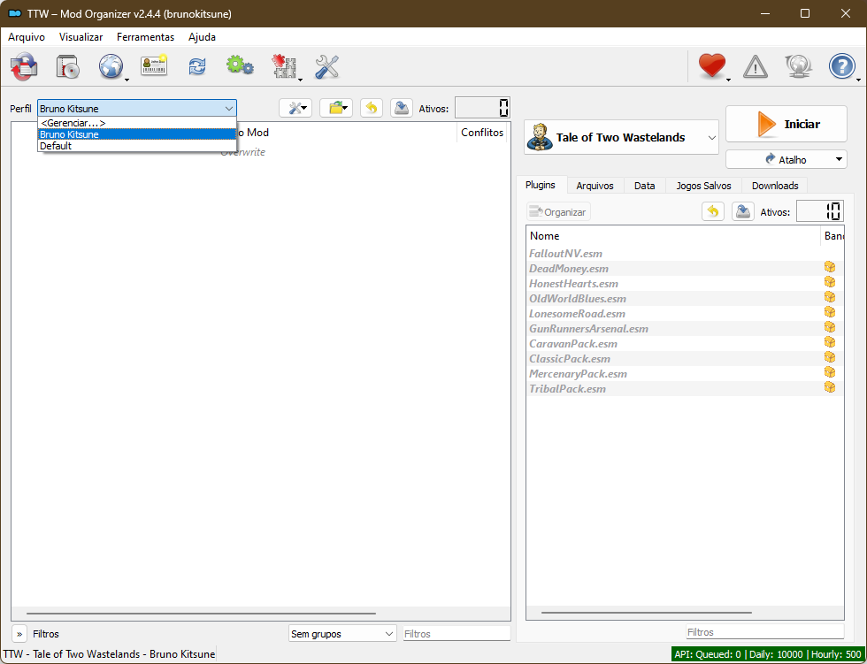Viewport: 867px width, 664px height.
Task: Click the open folder icon button
Action: click(336, 108)
